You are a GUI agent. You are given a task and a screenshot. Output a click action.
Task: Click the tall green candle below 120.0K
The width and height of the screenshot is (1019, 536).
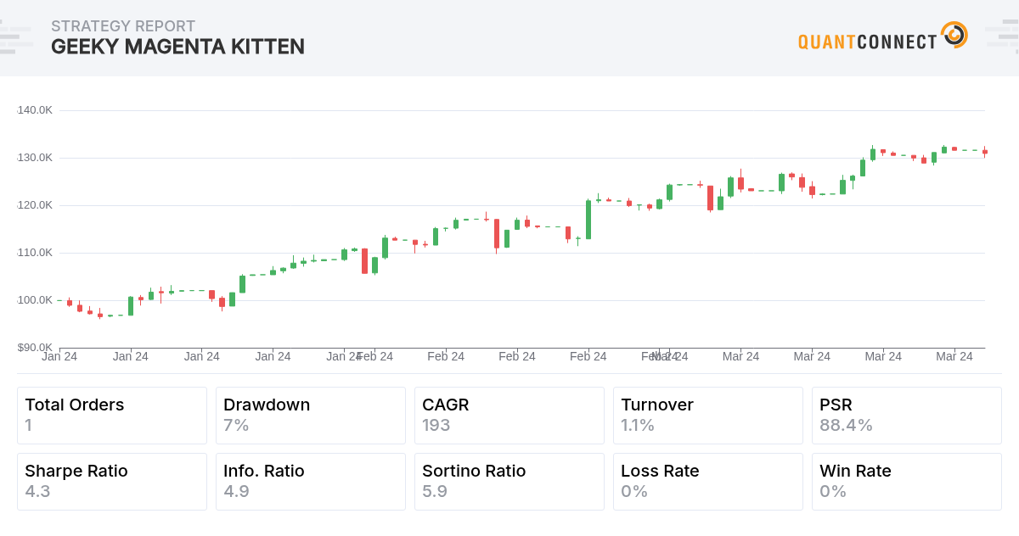click(588, 220)
